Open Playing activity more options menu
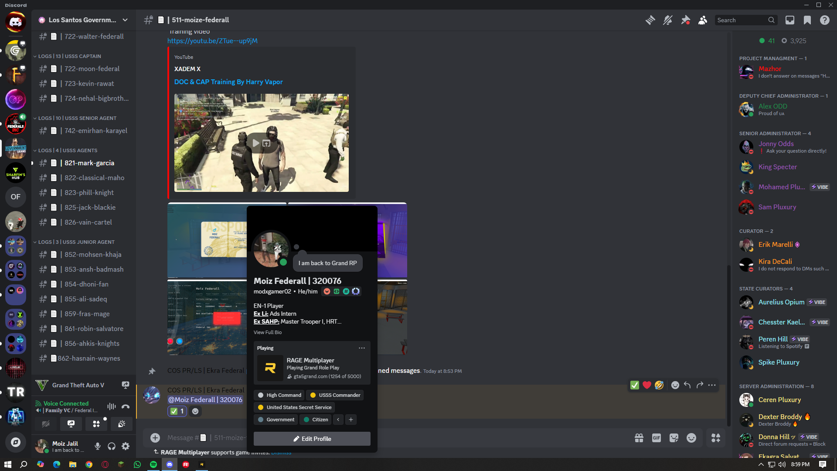The width and height of the screenshot is (837, 471). pyautogui.click(x=362, y=348)
